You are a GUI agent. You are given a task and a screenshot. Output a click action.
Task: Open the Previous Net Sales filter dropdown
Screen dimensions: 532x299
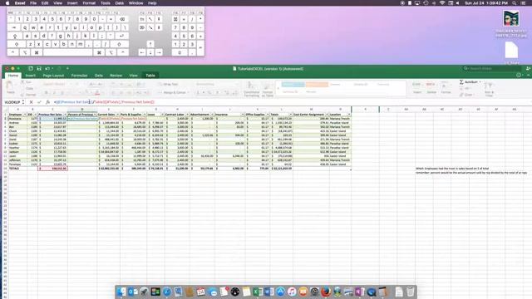66,115
